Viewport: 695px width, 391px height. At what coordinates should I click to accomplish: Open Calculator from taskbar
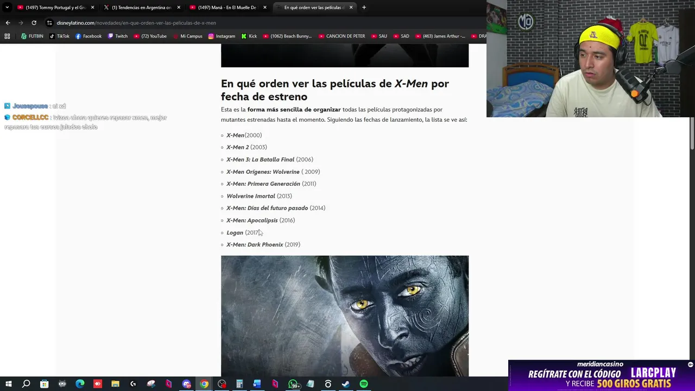tap(239, 384)
